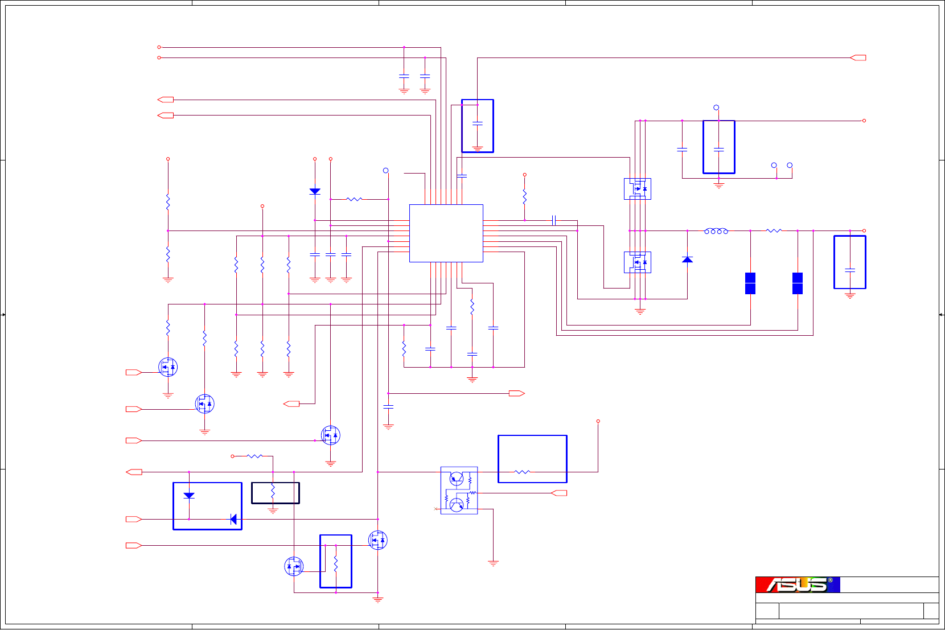Select the bottom-most MOSFET left of the resistor box
Screen dimensions: 945x630
coord(294,566)
